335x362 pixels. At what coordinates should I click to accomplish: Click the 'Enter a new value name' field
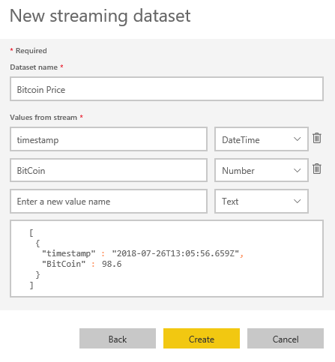109,201
